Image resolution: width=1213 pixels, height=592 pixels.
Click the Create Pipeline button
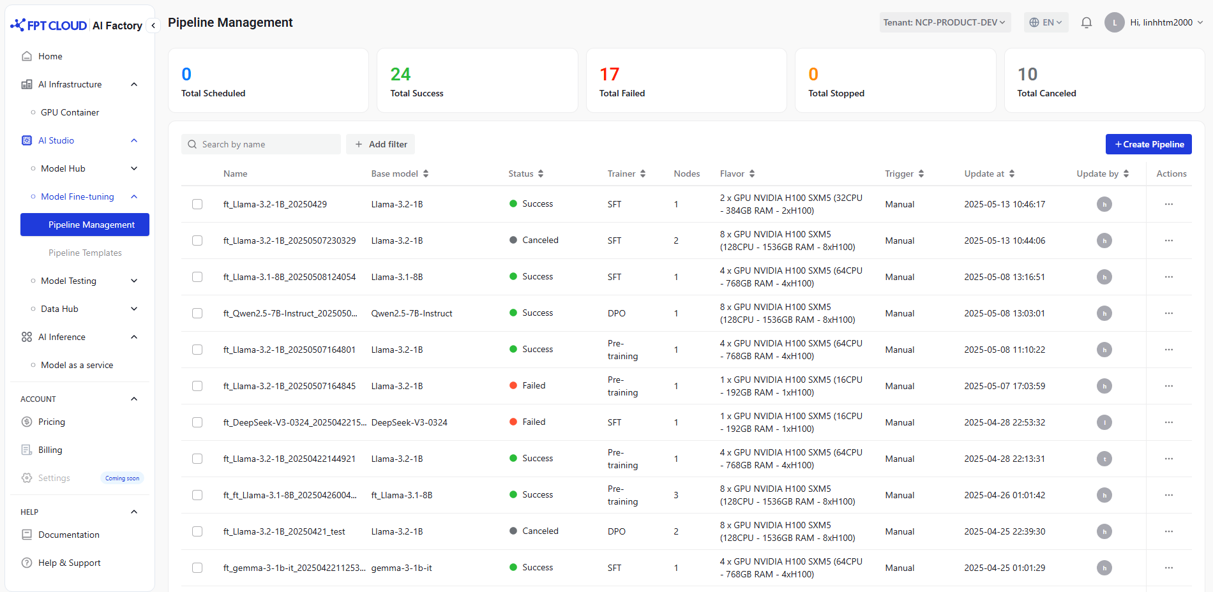[x=1149, y=144]
